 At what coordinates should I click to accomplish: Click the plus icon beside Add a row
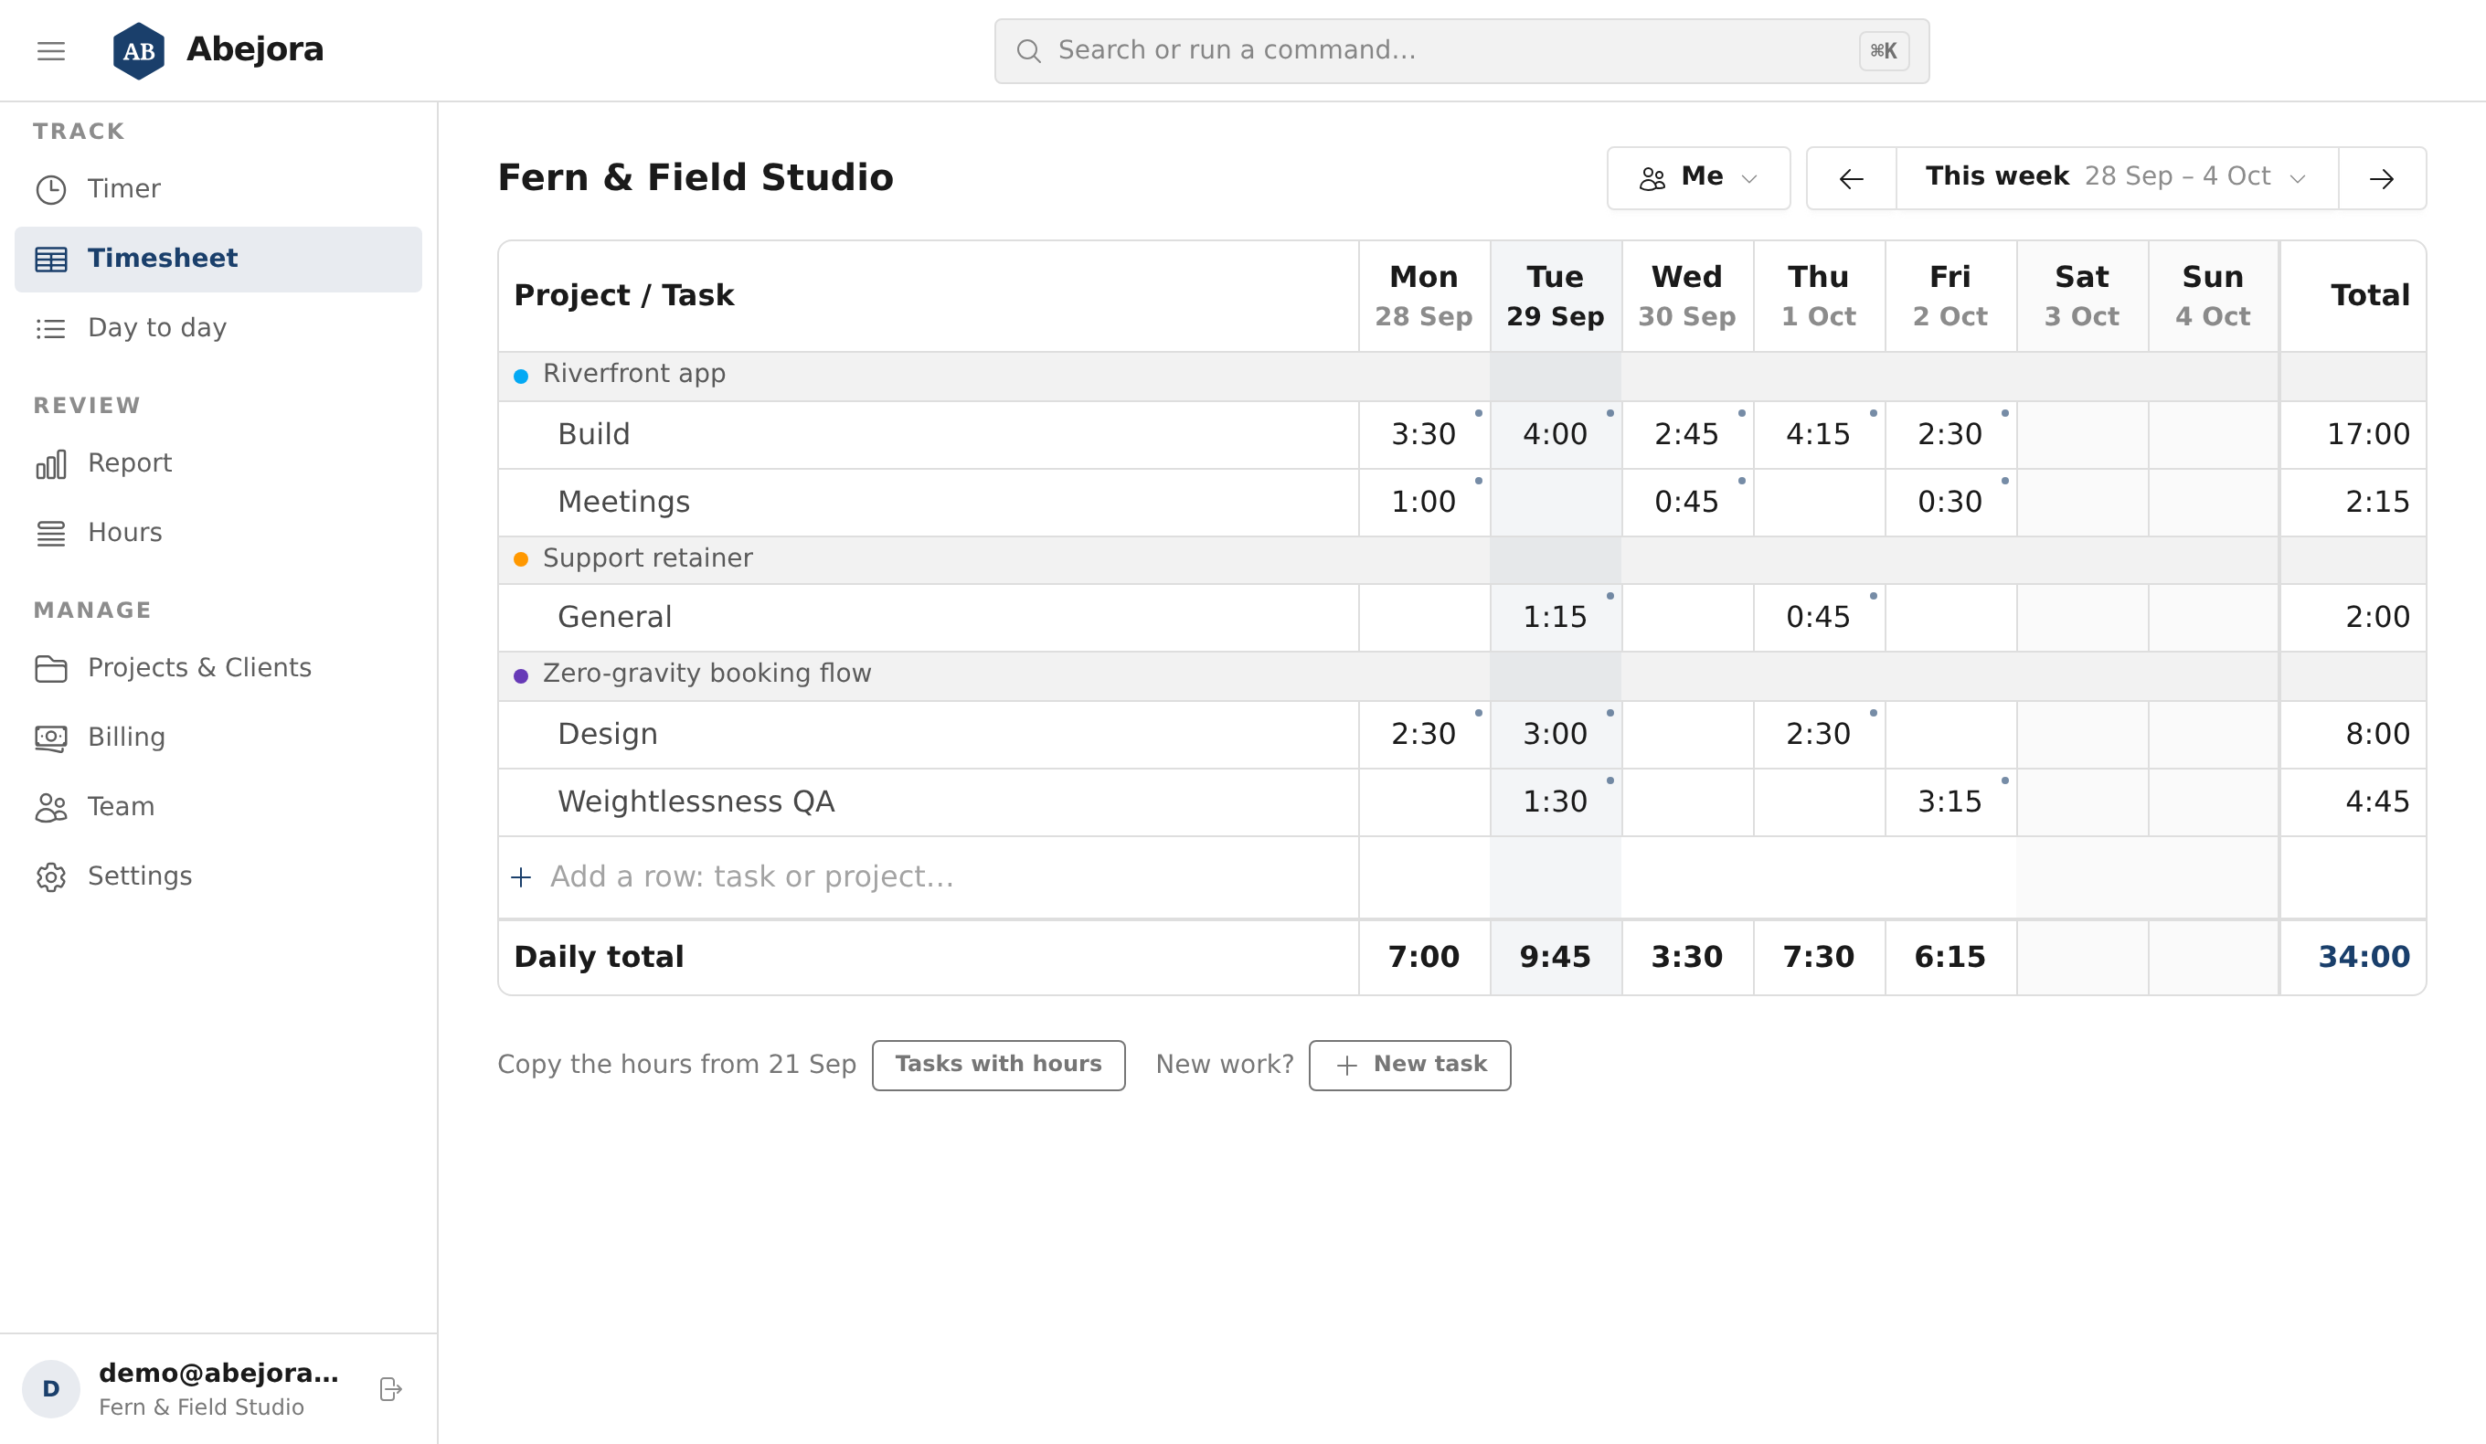(x=521, y=876)
